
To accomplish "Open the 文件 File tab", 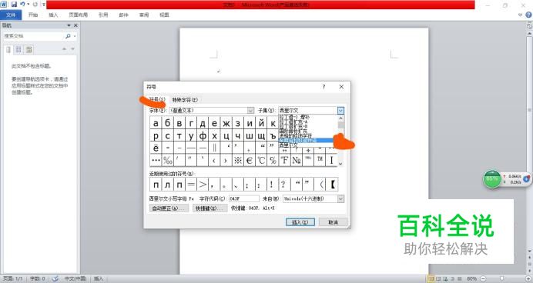I will pyautogui.click(x=11, y=15).
